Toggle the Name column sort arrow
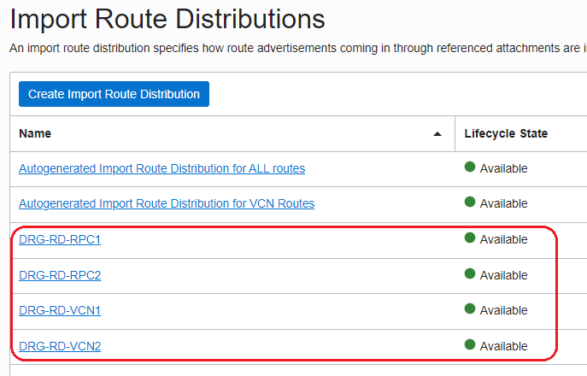This screenshot has height=376, width=587. (x=437, y=134)
